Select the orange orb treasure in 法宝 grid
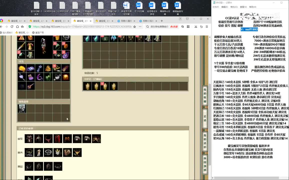The height and width of the screenshot is (180, 289). coord(65,77)
